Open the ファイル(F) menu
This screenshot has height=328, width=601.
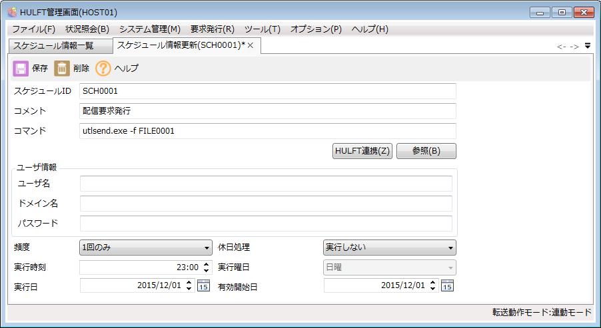(x=34, y=29)
